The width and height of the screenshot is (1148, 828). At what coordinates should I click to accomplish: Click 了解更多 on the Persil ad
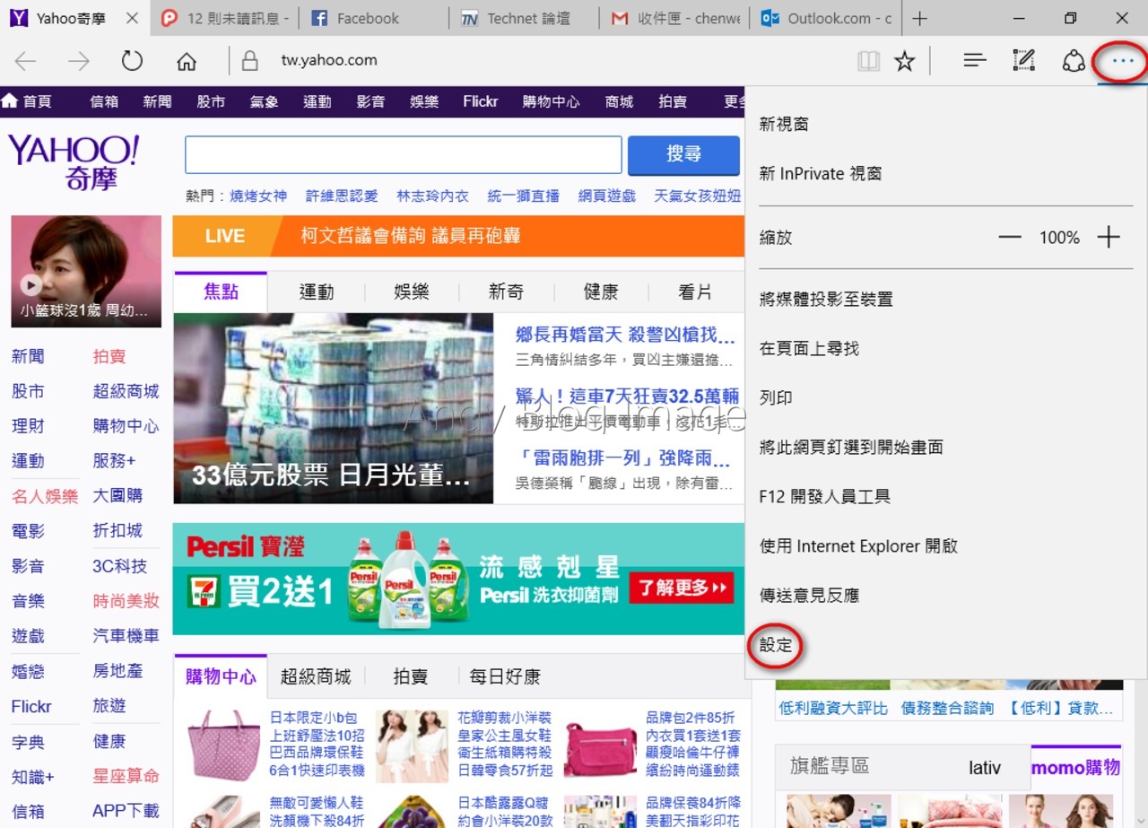(x=682, y=588)
